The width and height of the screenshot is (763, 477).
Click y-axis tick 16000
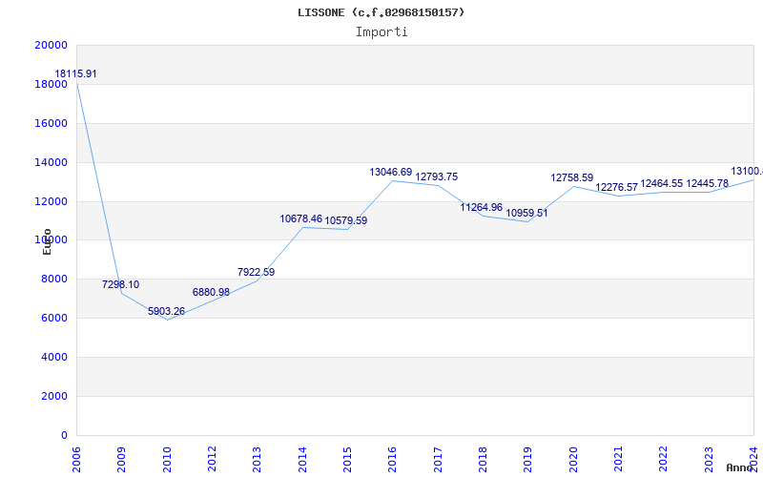point(52,123)
